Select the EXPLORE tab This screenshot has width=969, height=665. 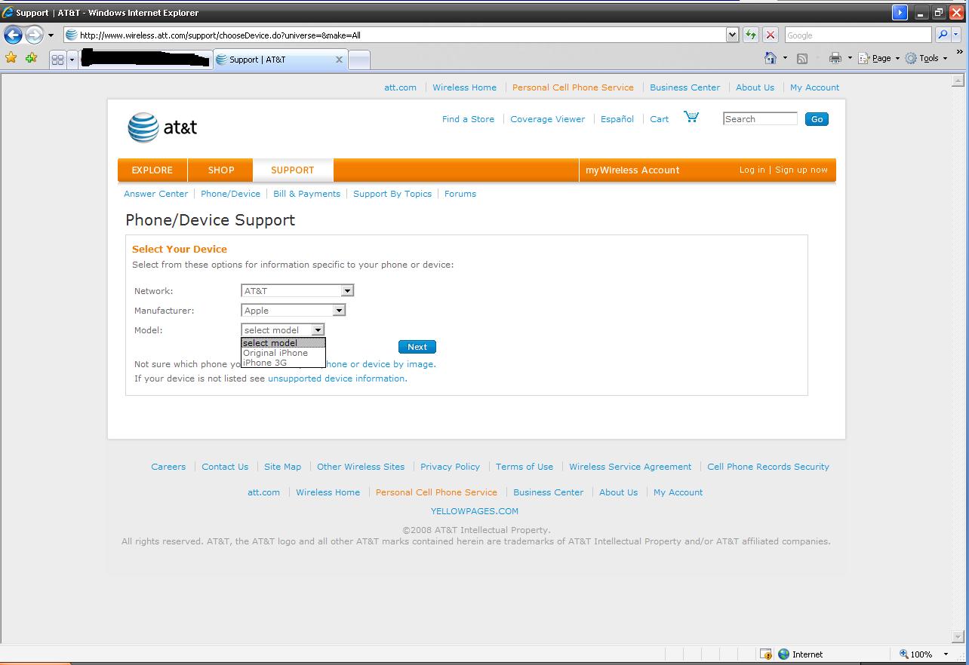point(152,170)
